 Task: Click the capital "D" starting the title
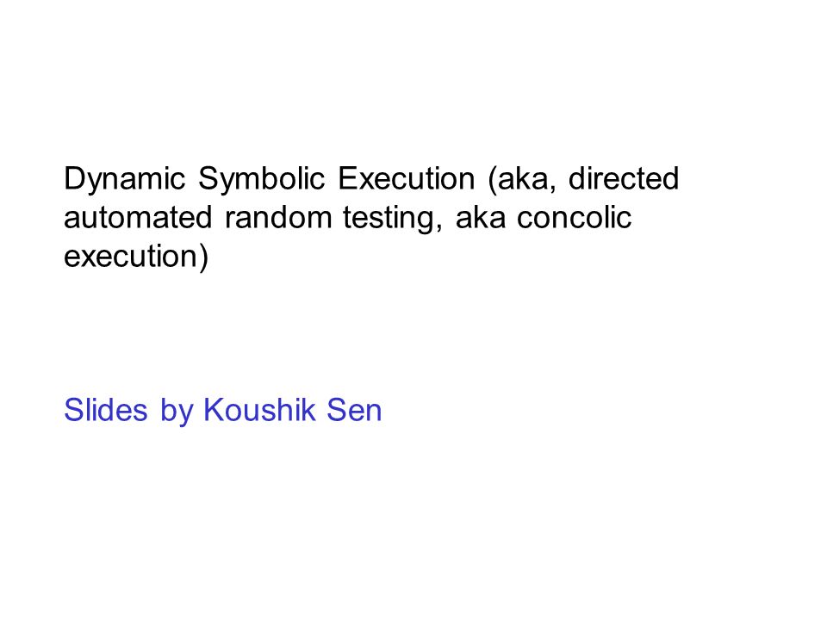tap(74, 179)
